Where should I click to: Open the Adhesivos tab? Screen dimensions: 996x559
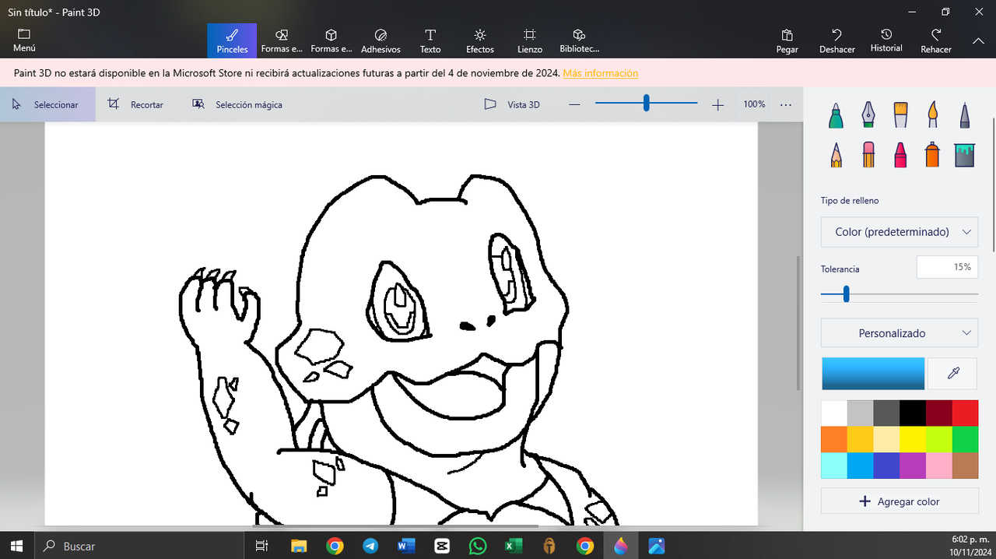coord(381,40)
